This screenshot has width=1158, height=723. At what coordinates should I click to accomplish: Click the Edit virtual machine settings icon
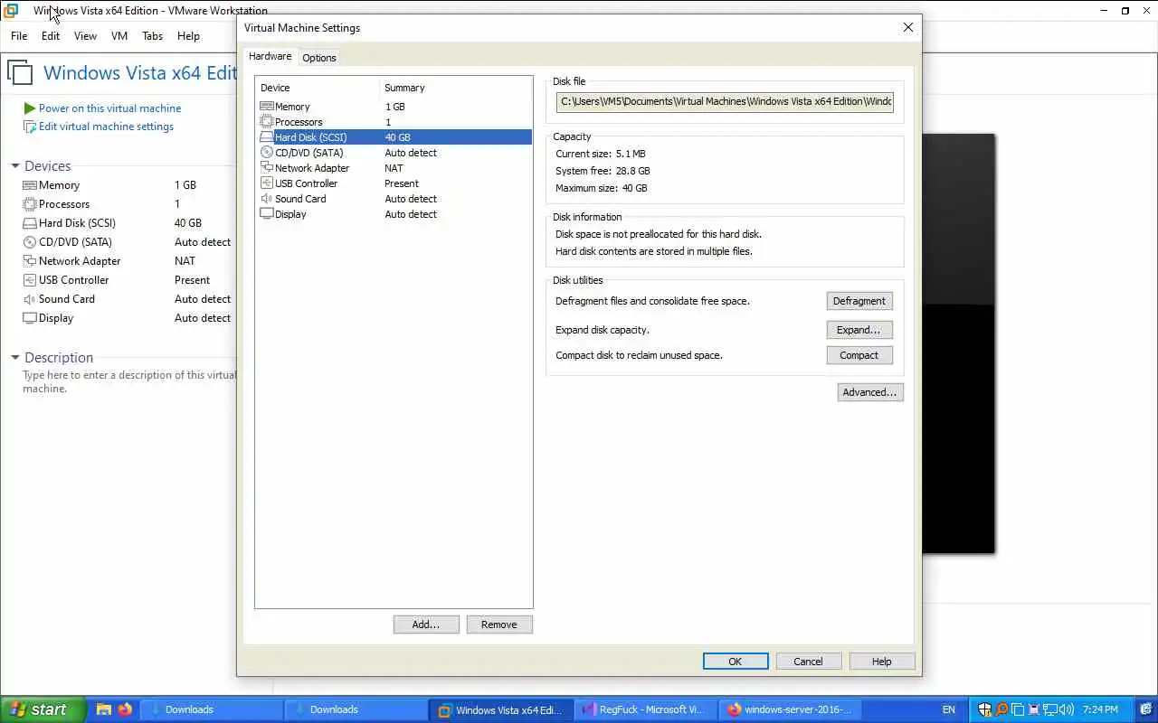click(x=30, y=127)
